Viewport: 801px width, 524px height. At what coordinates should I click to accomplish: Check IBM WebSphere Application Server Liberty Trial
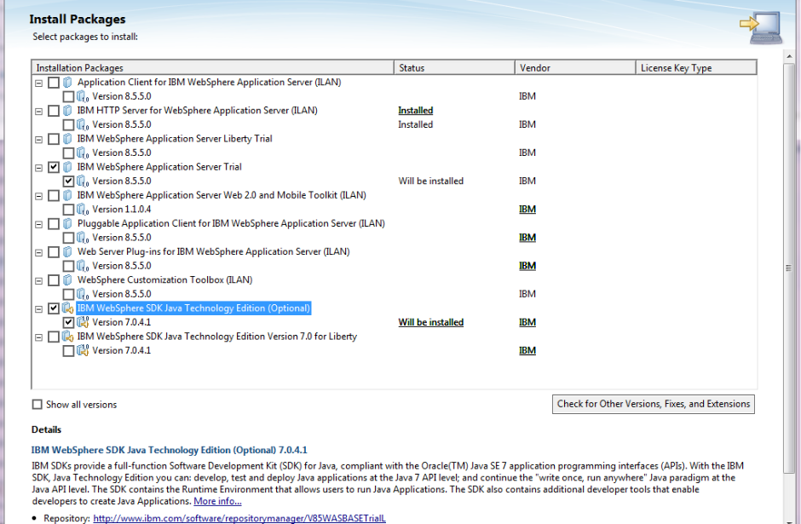click(x=54, y=139)
